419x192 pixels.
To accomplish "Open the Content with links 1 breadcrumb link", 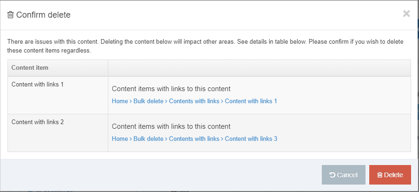I will coord(251,101).
